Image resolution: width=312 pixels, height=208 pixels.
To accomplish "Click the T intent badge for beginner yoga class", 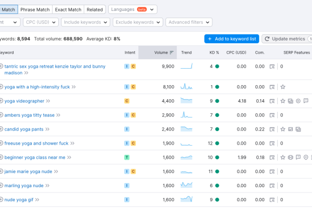I will click(x=127, y=158).
